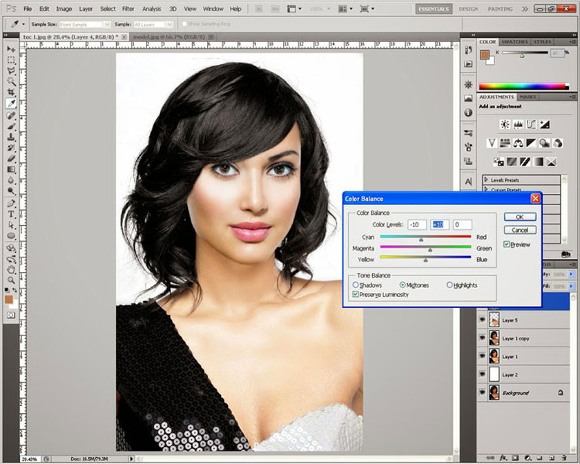Expand Curves Presets list
Screen dimensions: 580x464
(x=486, y=189)
